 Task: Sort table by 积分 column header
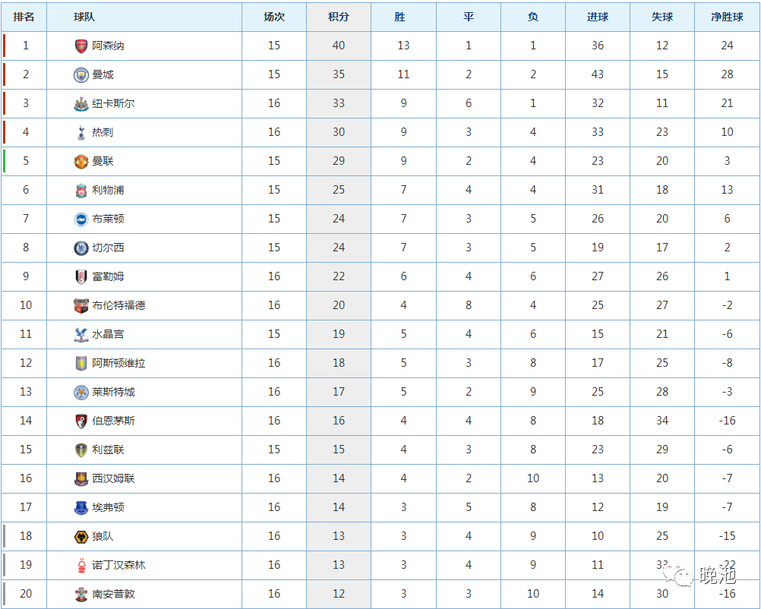[339, 17]
